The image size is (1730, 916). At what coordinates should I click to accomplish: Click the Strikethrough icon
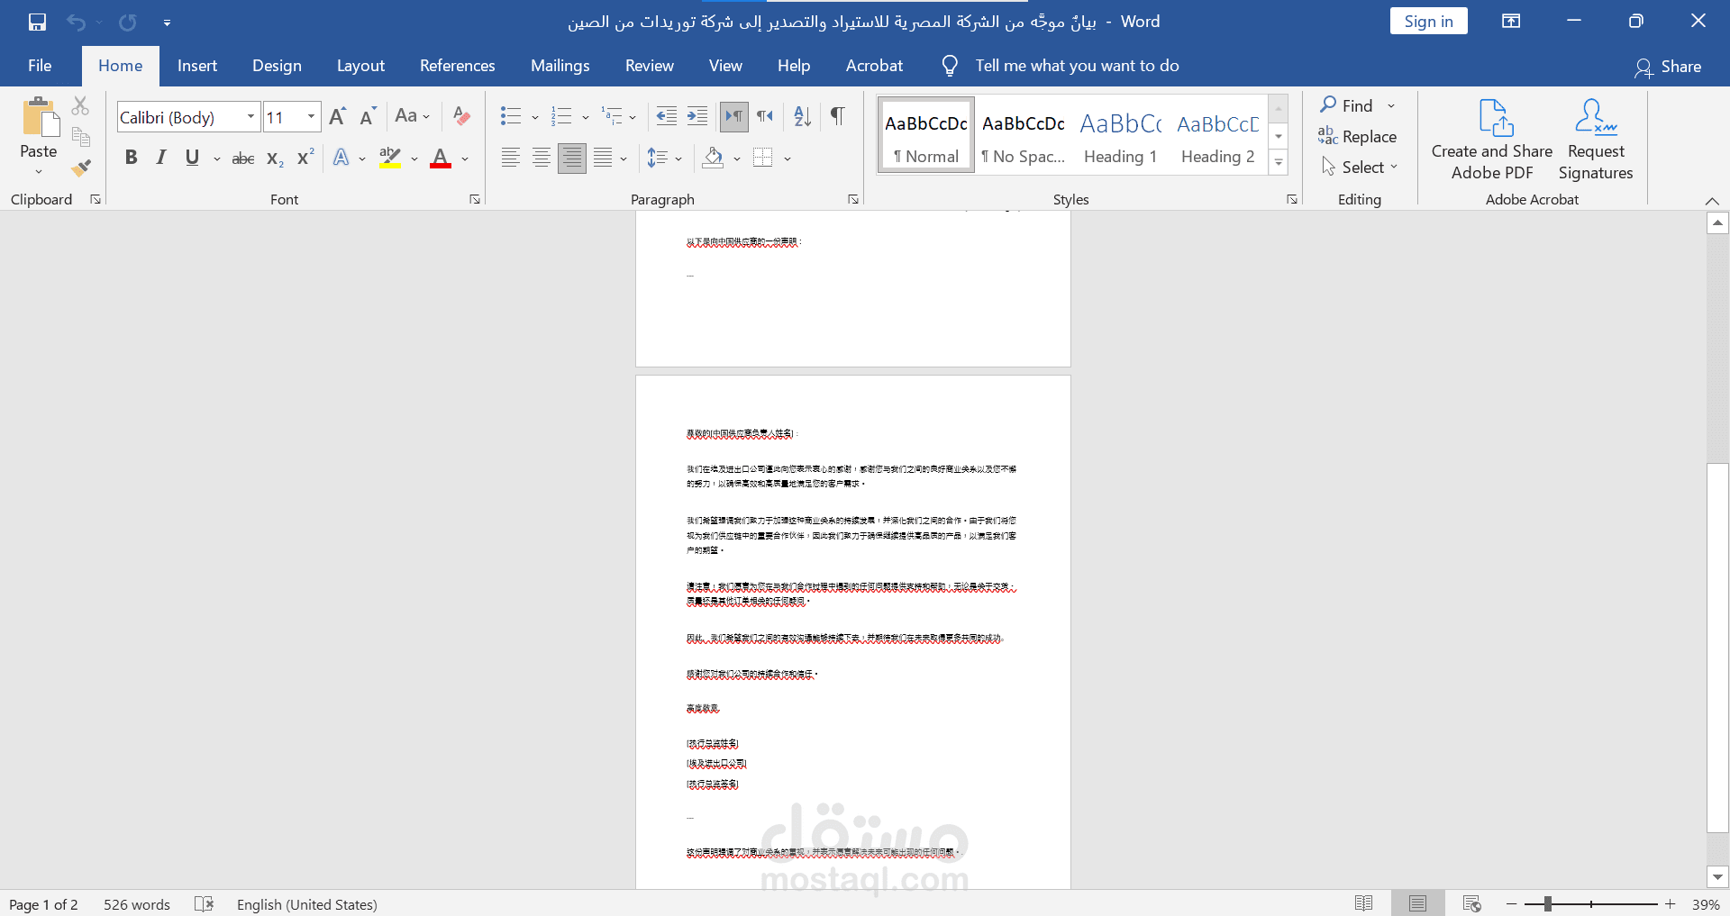(242, 159)
